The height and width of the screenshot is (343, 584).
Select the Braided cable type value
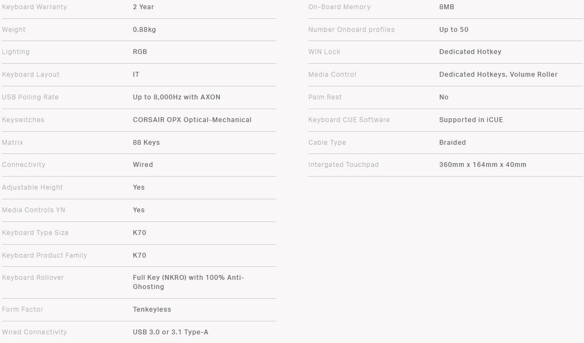tap(453, 143)
